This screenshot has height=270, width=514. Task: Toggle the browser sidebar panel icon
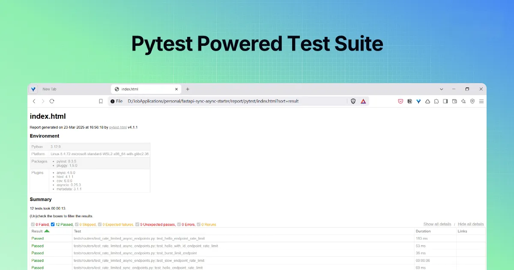[445, 101]
